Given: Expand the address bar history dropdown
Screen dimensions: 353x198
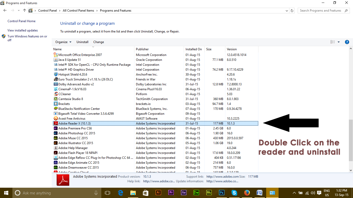Looking at the screenshot, I should (287, 11).
